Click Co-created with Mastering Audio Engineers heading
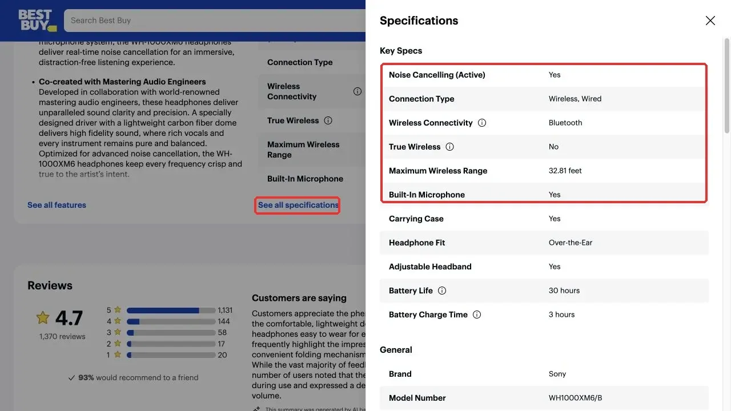The height and width of the screenshot is (411, 731). [122, 82]
